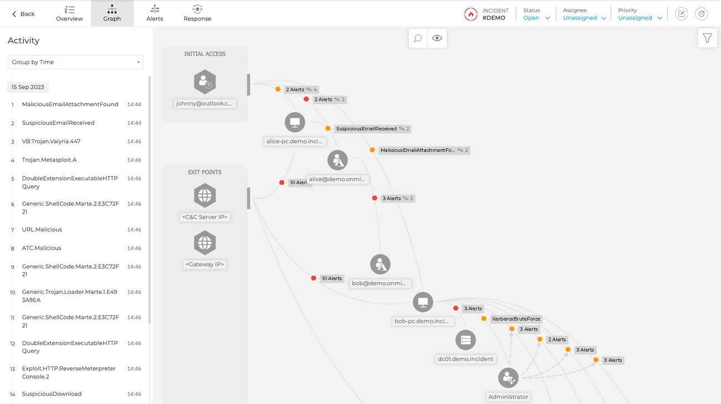The height and width of the screenshot is (404, 721).
Task: Select the Administrator user node
Action: pyautogui.click(x=508, y=377)
